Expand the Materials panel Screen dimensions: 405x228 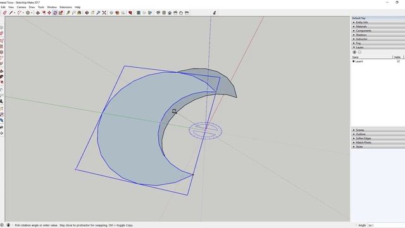[378, 27]
